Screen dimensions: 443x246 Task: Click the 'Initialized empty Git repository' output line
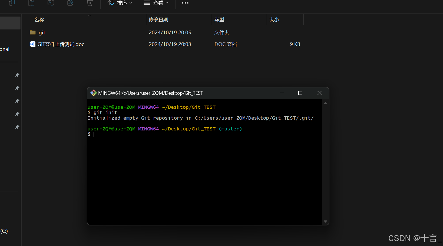[201, 118]
